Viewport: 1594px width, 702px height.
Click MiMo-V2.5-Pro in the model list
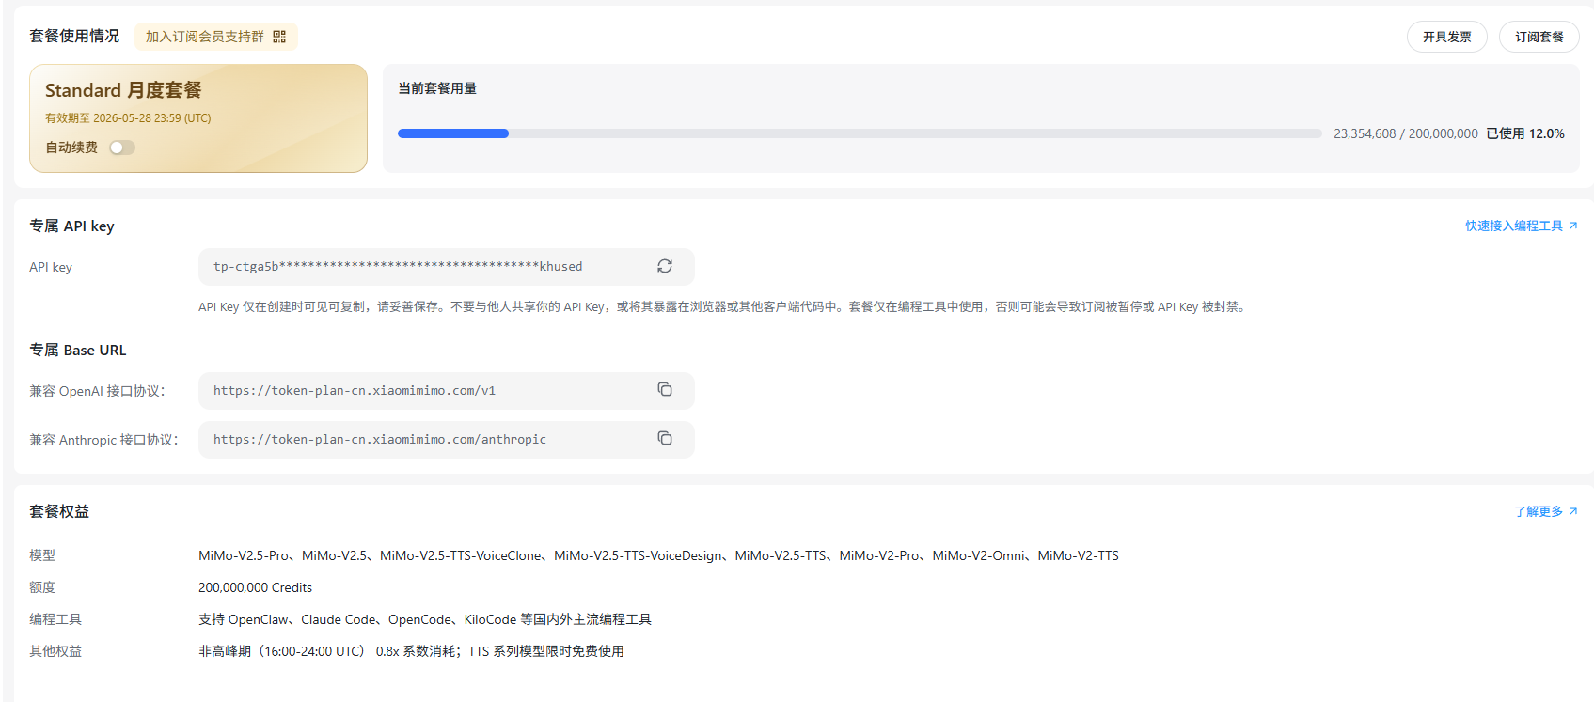pos(244,555)
